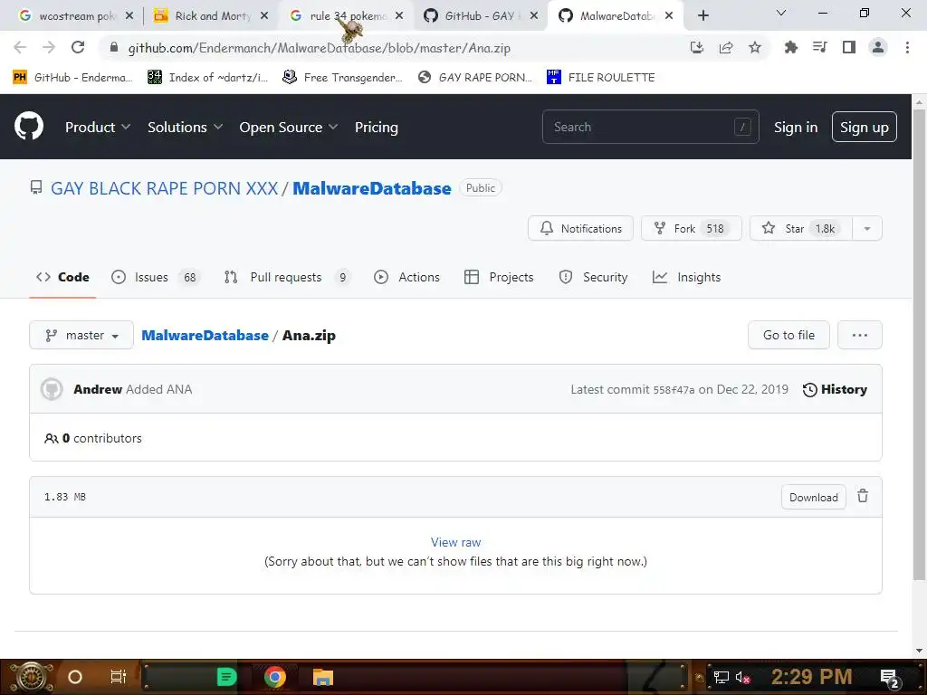The image size is (927, 695).
Task: Open the master branch selector
Action: tap(81, 335)
